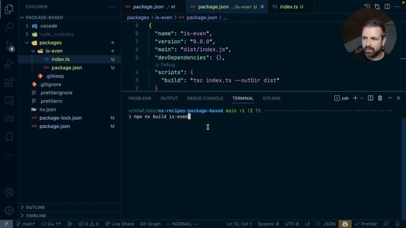This screenshot has height=228, width=406.
Task: Open the Explorer view in activity bar
Action: pos(9,9)
